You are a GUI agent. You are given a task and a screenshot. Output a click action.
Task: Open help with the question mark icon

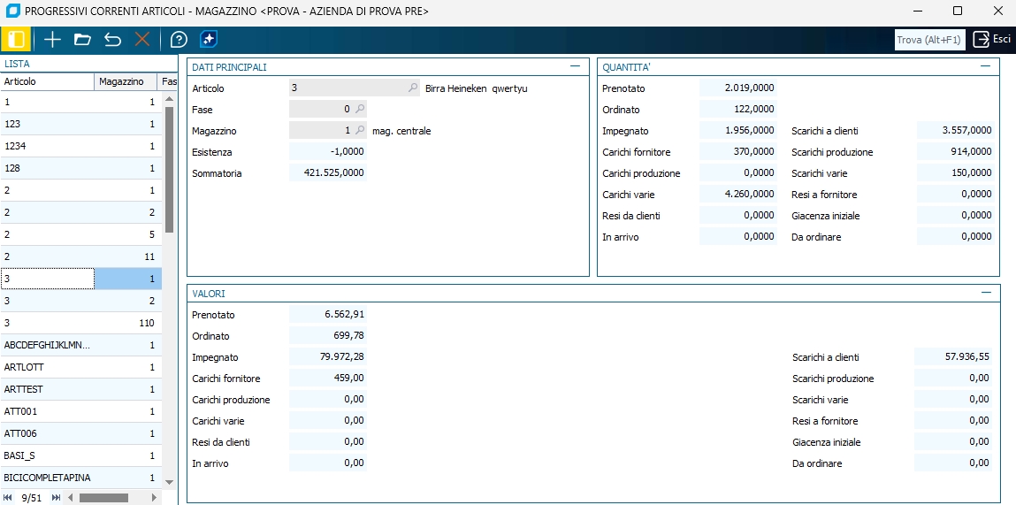tap(179, 40)
